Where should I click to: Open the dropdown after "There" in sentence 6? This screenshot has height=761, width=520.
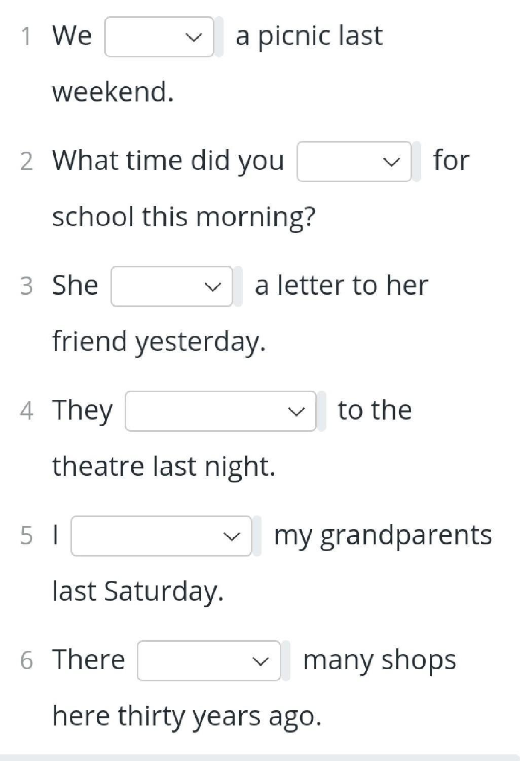click(x=208, y=661)
